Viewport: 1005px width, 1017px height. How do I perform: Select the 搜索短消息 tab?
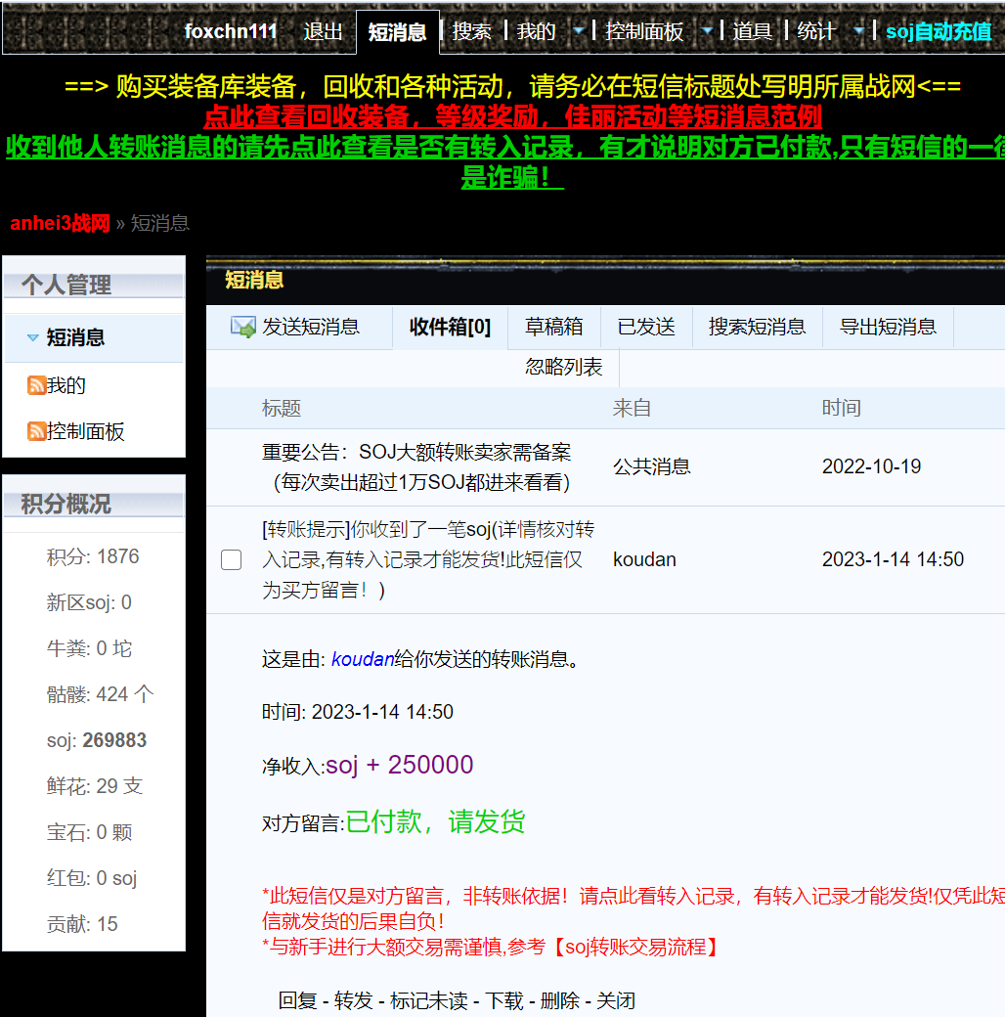757,327
